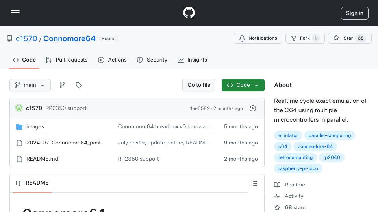This screenshot has height=212, width=378.
Task: Open commit hash 1ae6582
Action: (200, 108)
